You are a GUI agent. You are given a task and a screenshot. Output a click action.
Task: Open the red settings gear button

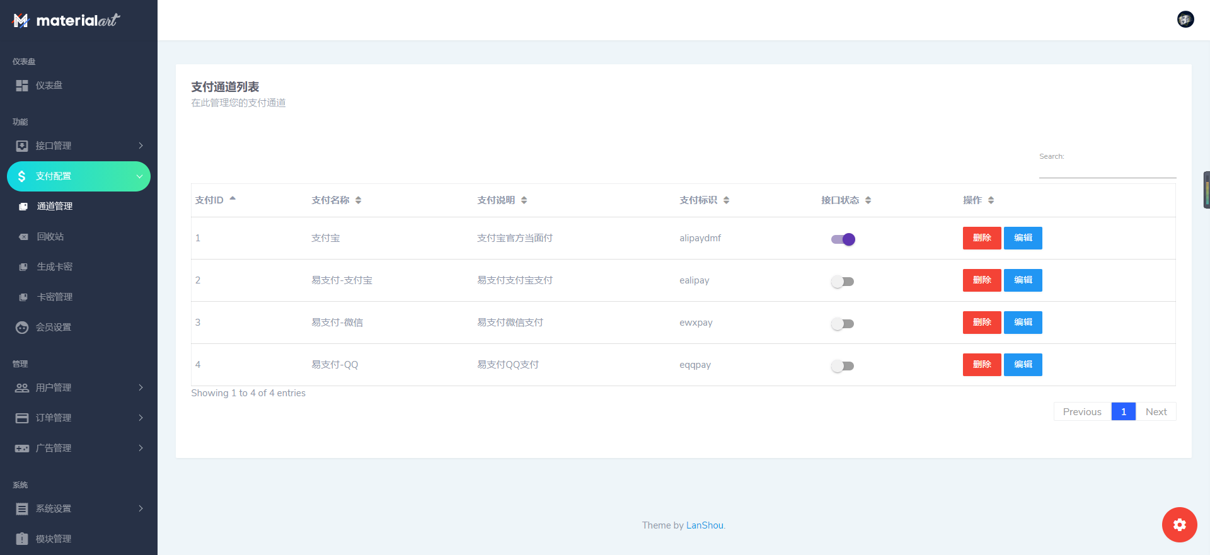point(1179,525)
